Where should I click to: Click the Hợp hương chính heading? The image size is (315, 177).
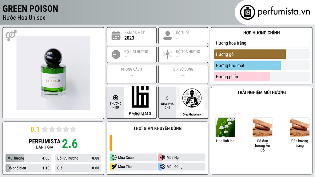pos(261,33)
